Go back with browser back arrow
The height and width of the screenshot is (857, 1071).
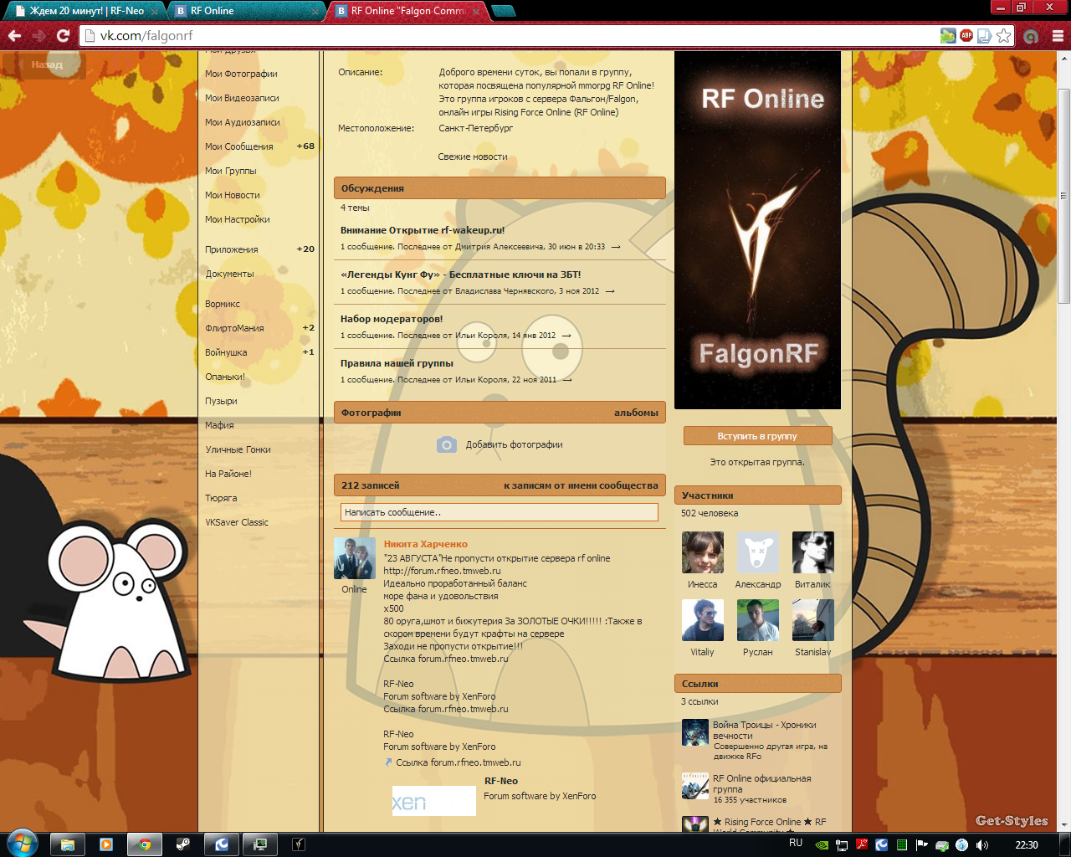pos(13,36)
